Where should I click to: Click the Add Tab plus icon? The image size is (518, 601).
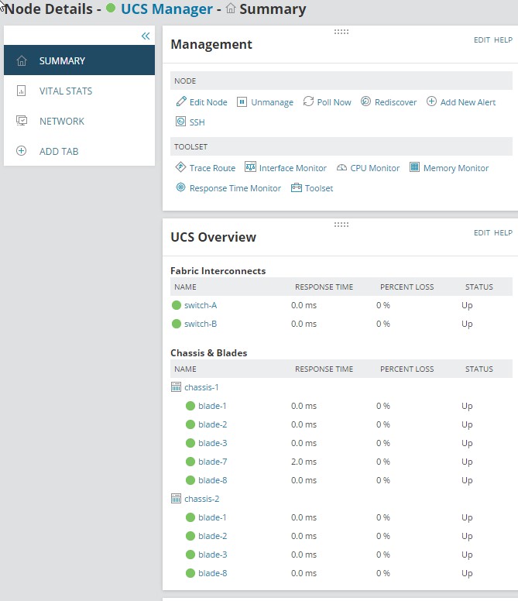[x=22, y=151]
